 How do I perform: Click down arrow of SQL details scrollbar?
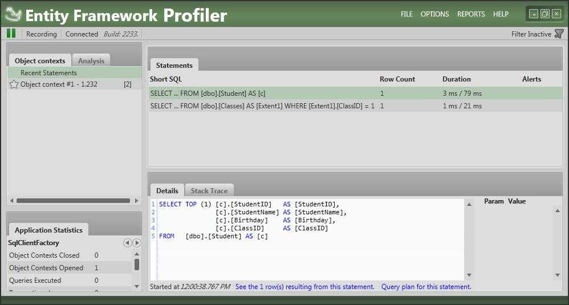(x=469, y=275)
